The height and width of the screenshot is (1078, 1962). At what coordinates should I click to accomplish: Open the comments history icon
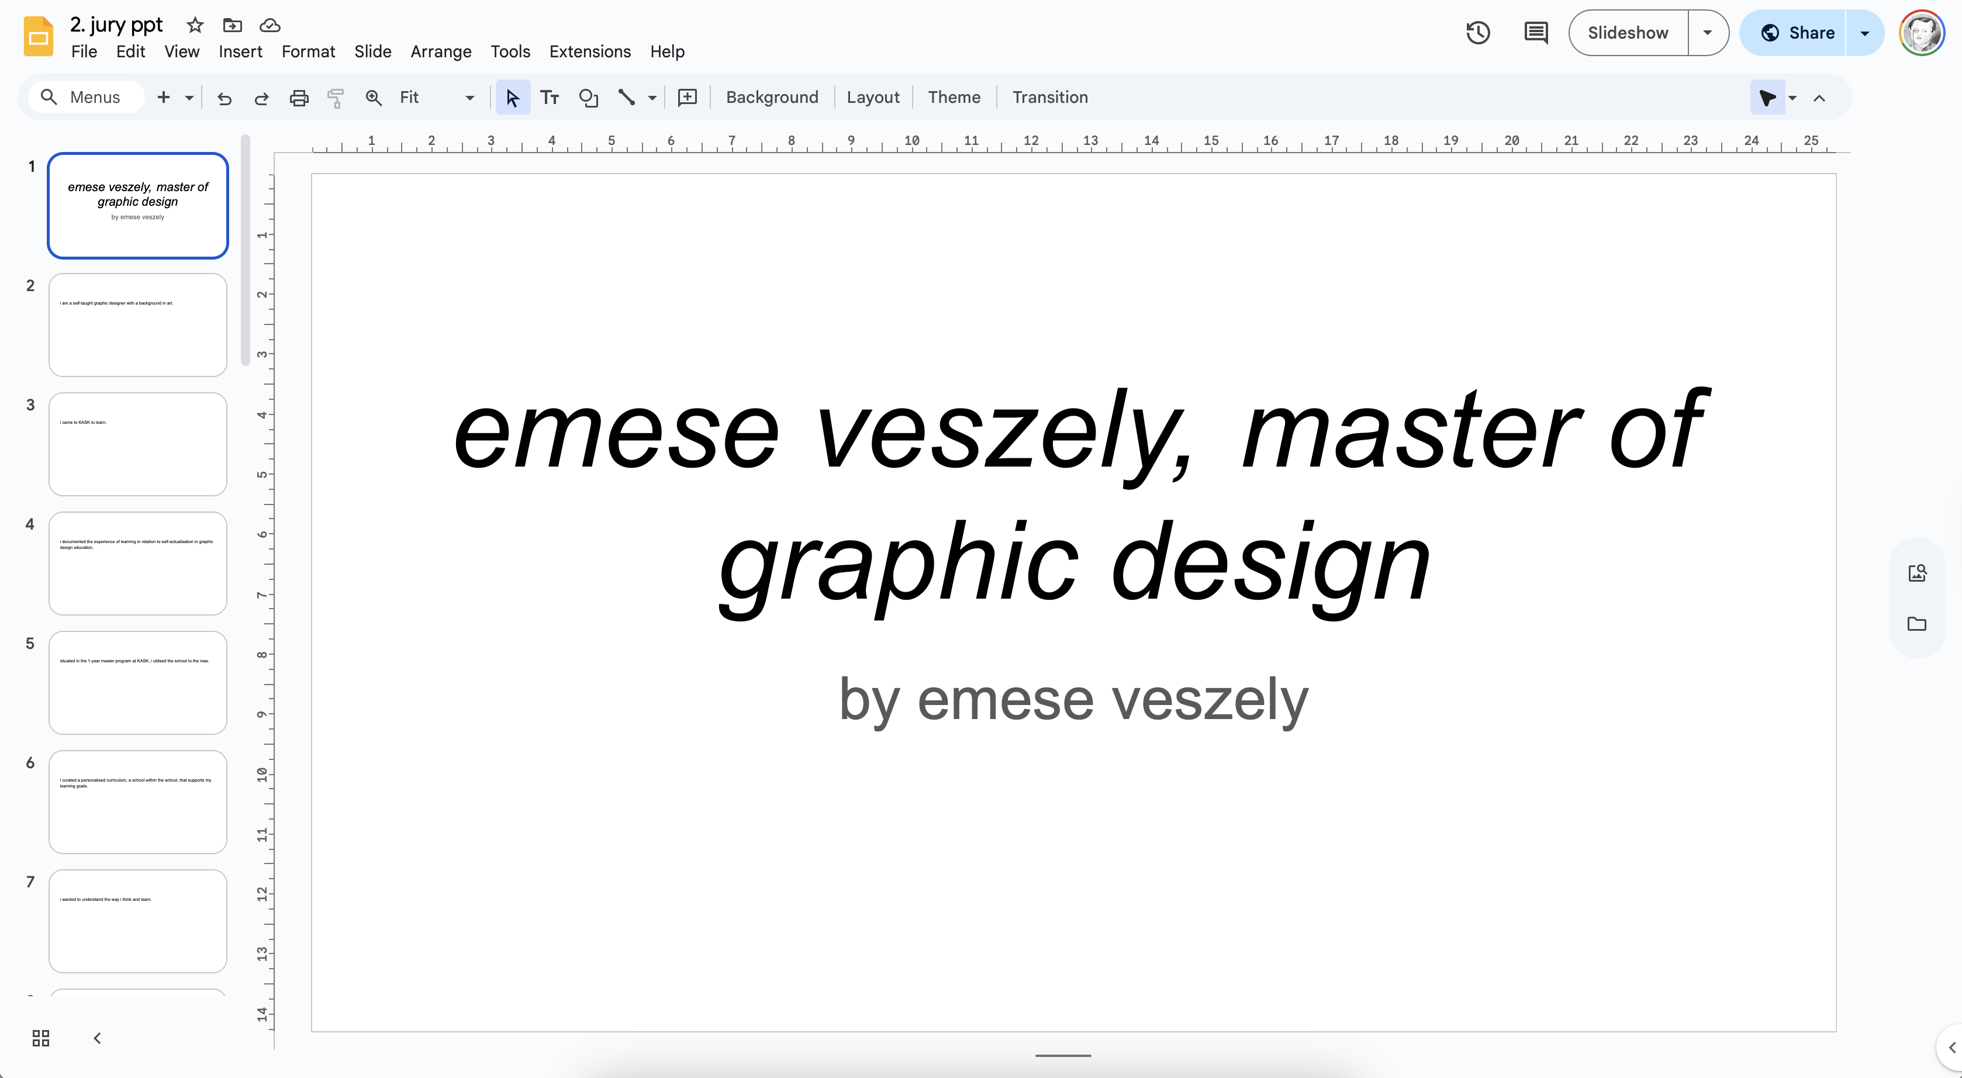(1535, 33)
